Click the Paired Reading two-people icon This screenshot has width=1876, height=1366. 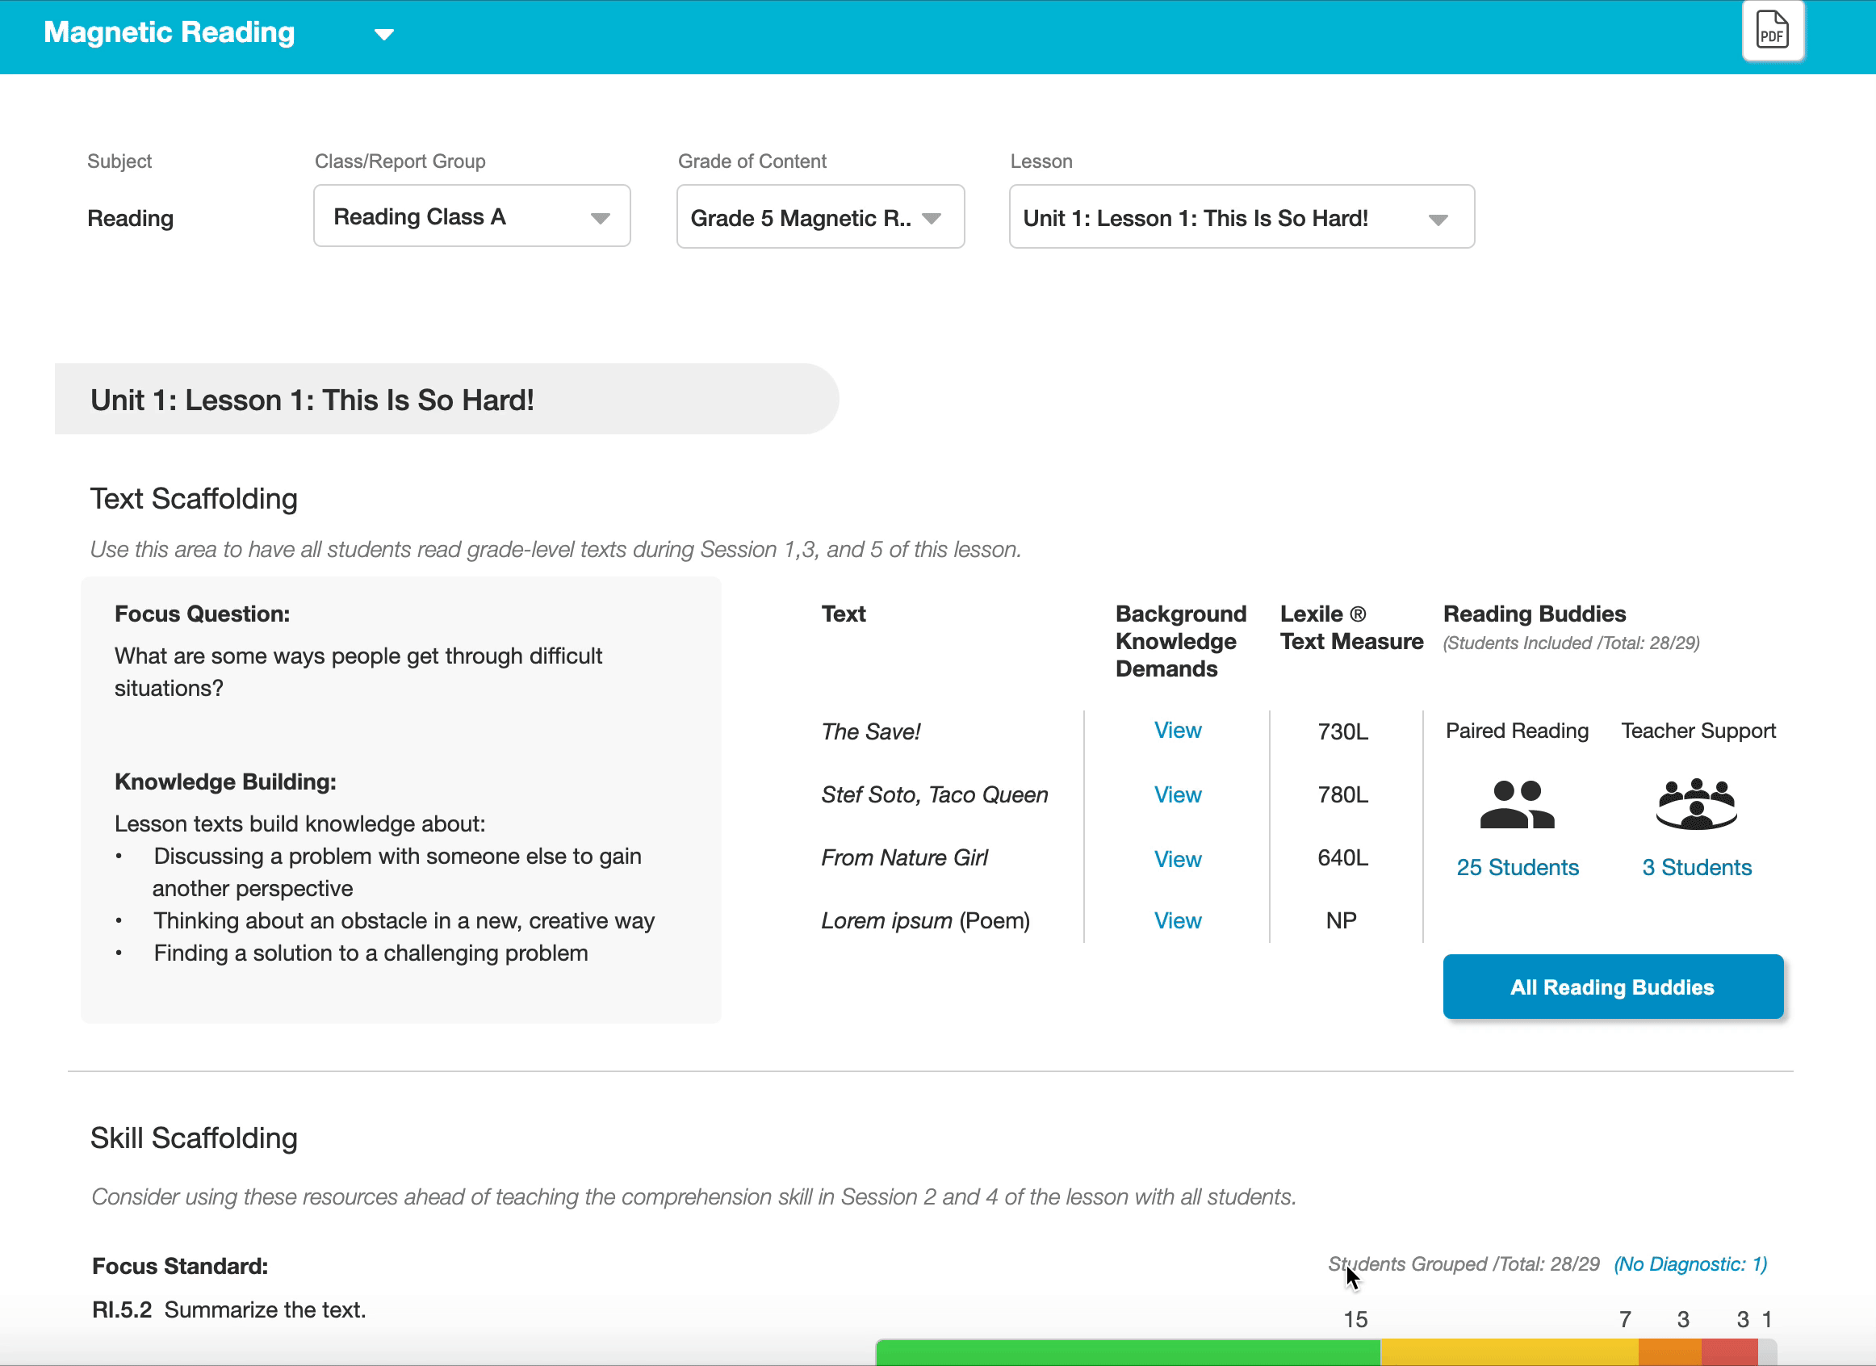(x=1516, y=803)
